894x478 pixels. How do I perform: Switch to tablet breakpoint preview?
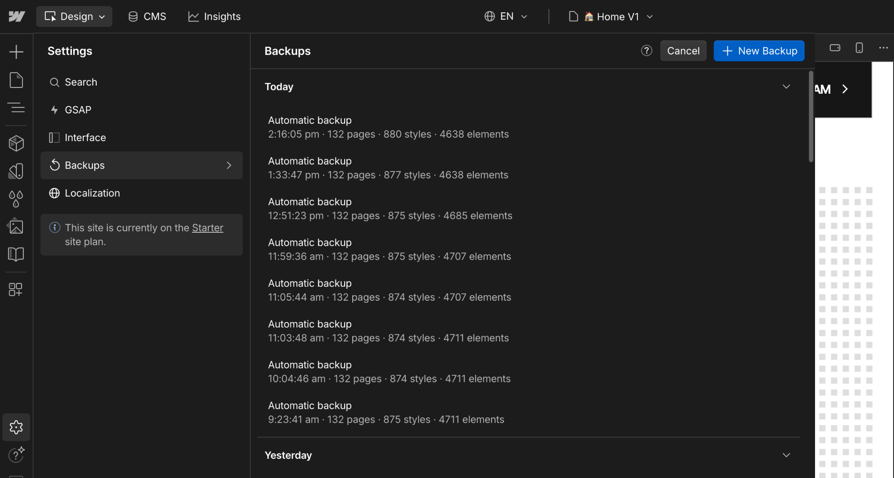835,47
